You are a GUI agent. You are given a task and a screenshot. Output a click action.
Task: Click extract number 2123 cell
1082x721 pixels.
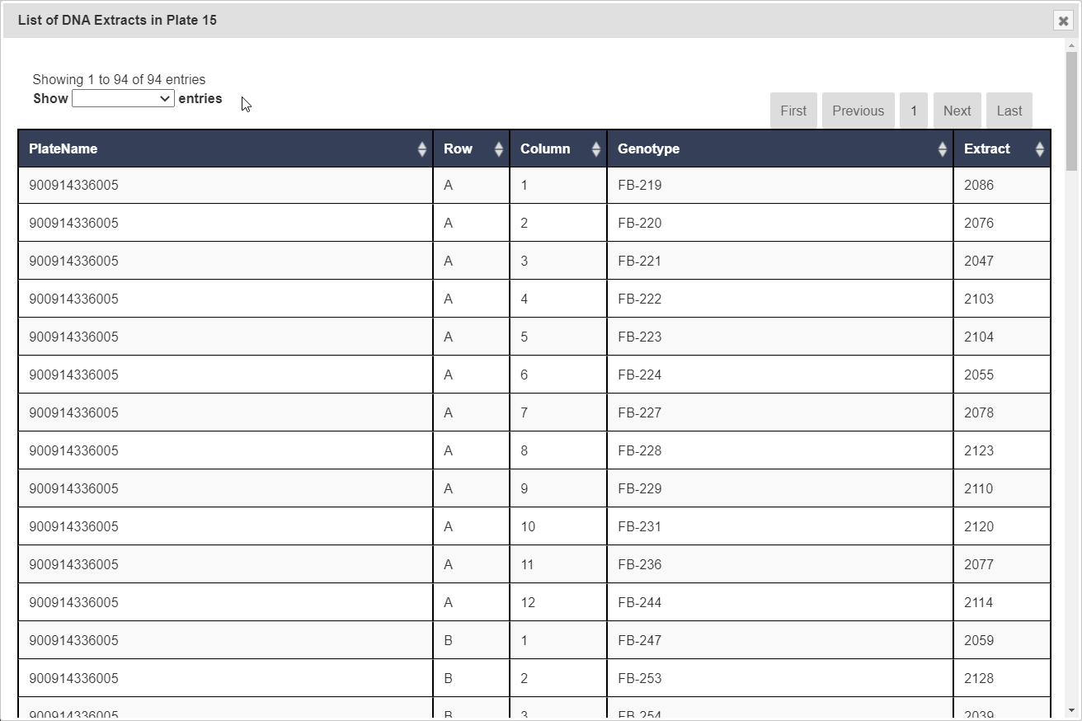click(979, 451)
